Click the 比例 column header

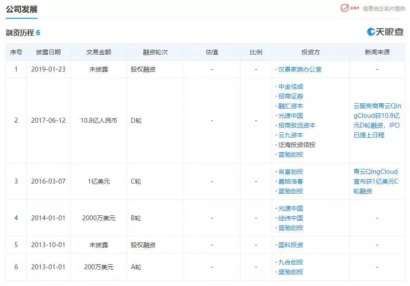point(256,52)
